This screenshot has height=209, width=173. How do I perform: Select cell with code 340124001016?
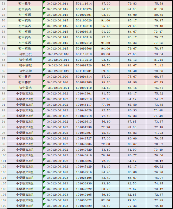coord(58,54)
